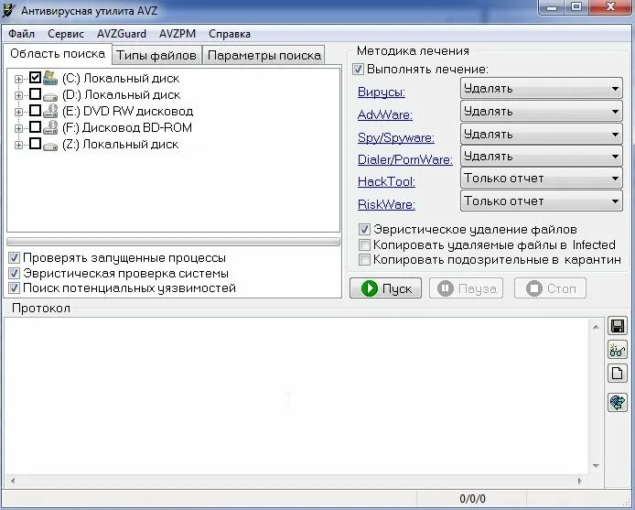Expand the (D:) drive tree node
The image size is (635, 510).
(18, 95)
